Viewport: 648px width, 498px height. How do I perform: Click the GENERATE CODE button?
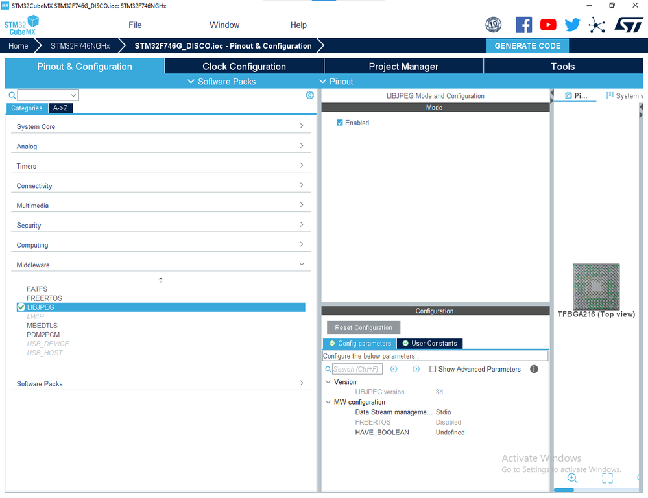point(527,46)
